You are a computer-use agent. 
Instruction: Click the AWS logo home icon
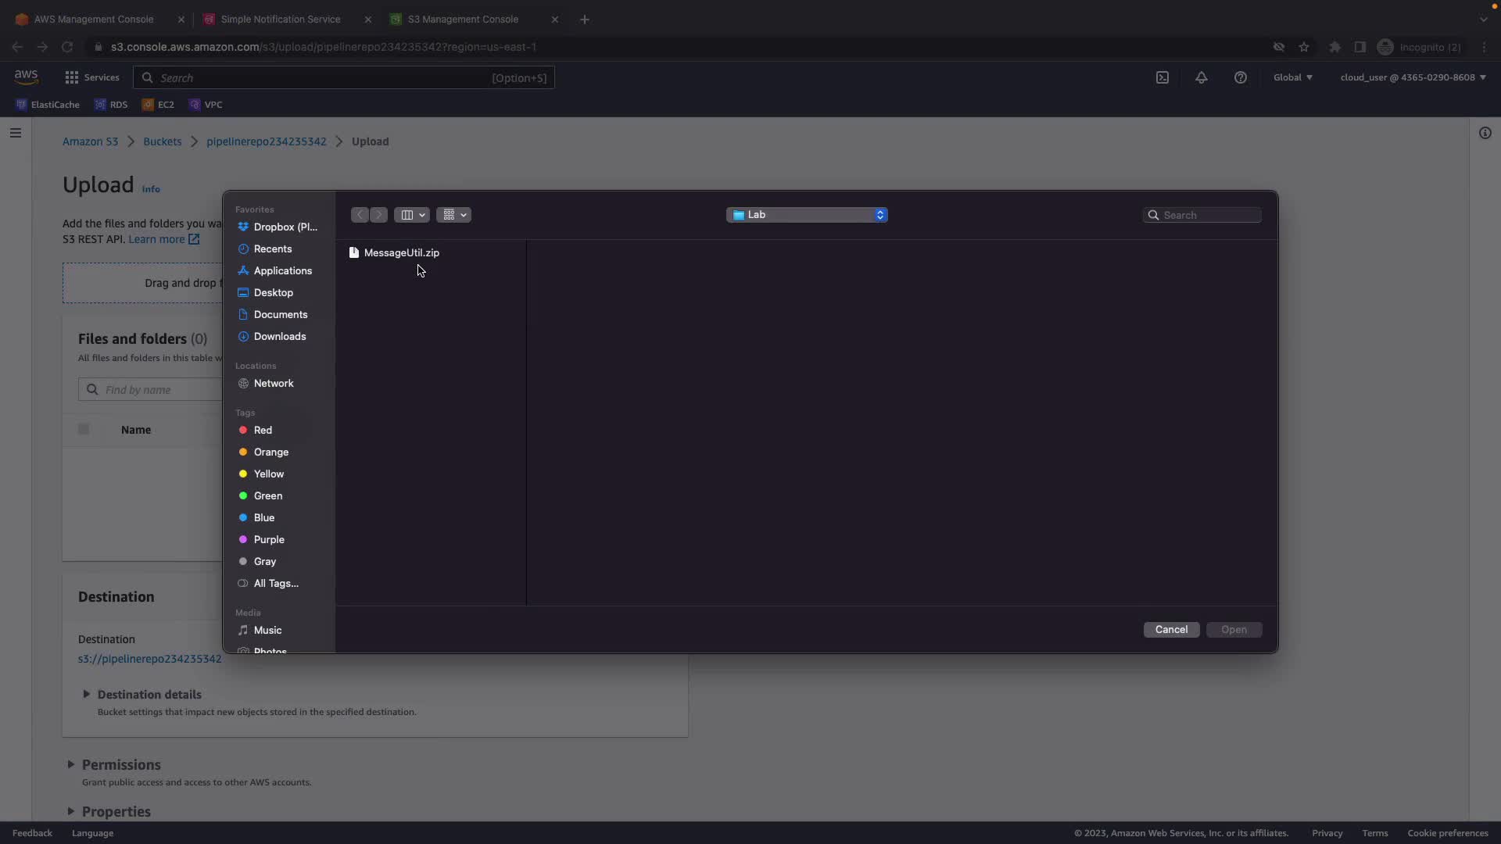(x=26, y=77)
